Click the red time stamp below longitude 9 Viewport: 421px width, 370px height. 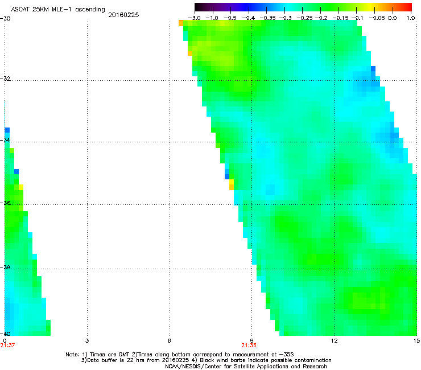pos(249,346)
